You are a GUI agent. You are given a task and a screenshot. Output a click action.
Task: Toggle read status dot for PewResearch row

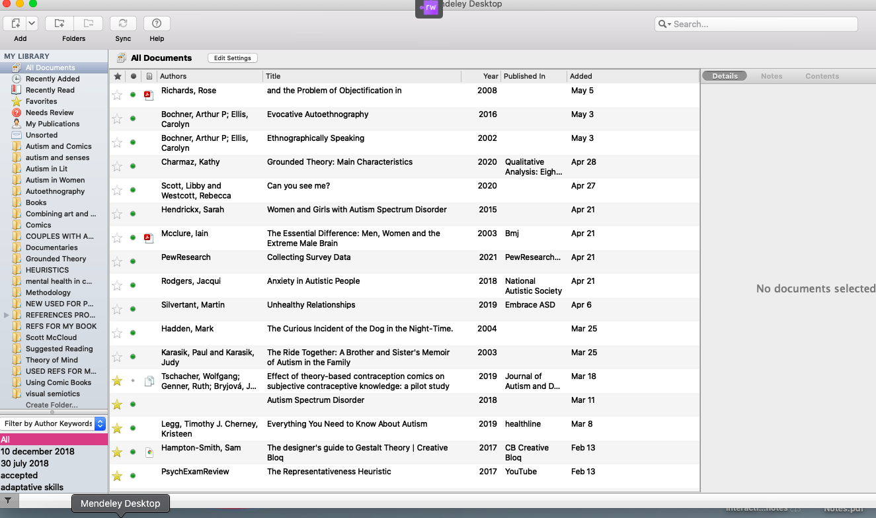(133, 261)
